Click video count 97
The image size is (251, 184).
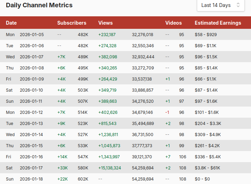(182, 101)
